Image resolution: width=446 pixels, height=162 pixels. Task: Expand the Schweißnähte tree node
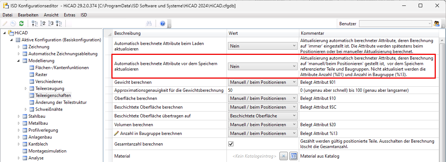[x=26, y=109]
